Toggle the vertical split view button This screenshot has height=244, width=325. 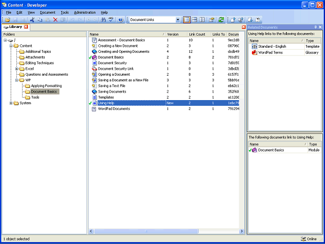[202, 20]
